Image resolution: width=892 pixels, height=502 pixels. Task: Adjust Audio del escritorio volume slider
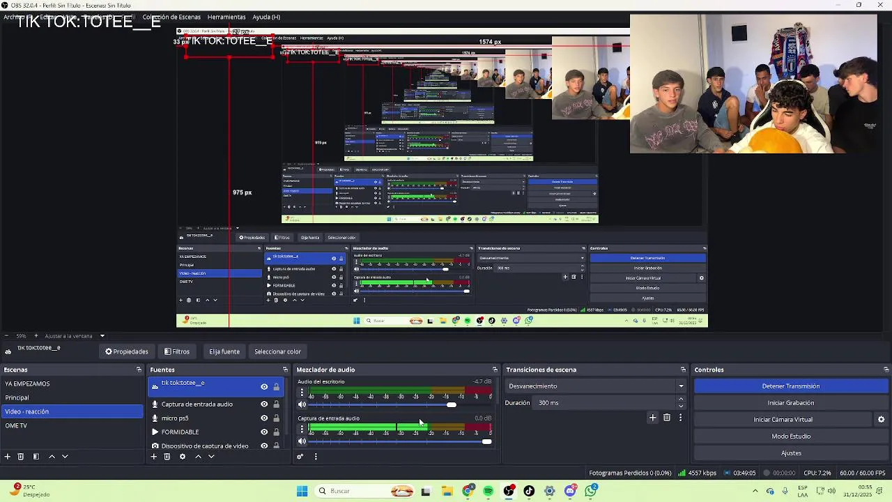(x=452, y=404)
